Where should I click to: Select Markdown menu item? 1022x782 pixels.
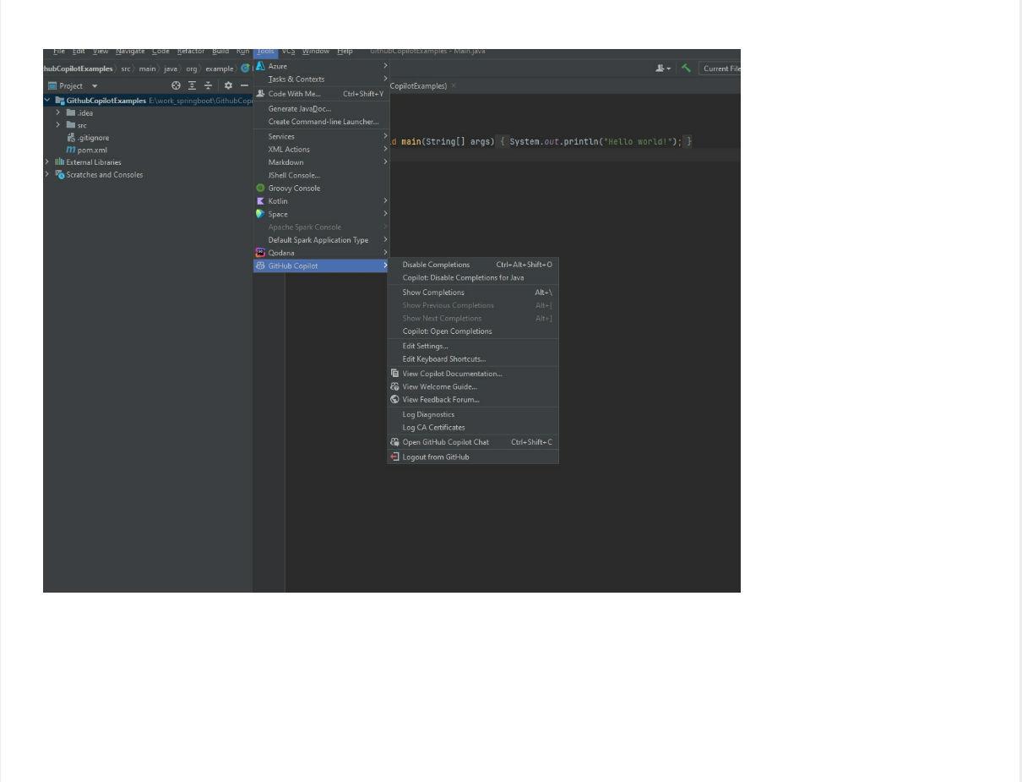click(x=322, y=162)
